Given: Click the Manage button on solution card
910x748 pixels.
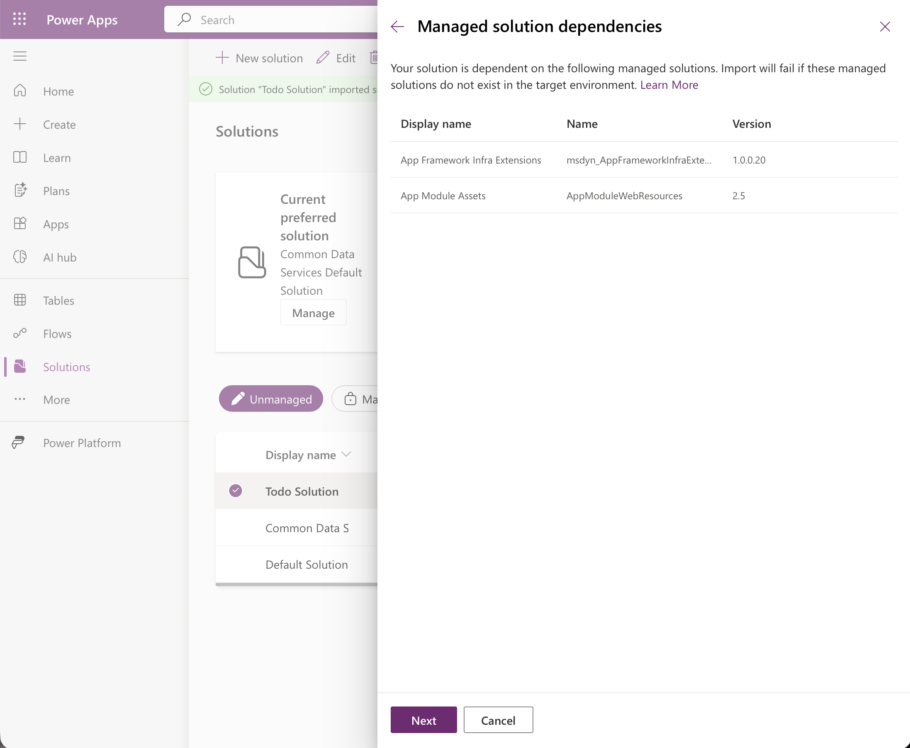Looking at the screenshot, I should 314,313.
